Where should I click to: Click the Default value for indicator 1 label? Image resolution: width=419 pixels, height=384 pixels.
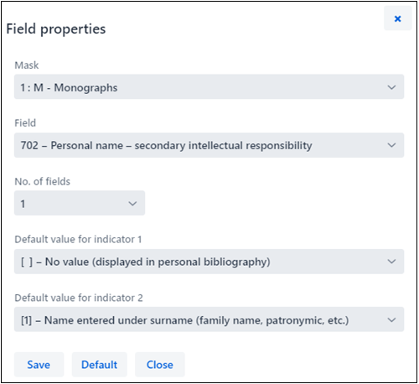point(78,240)
